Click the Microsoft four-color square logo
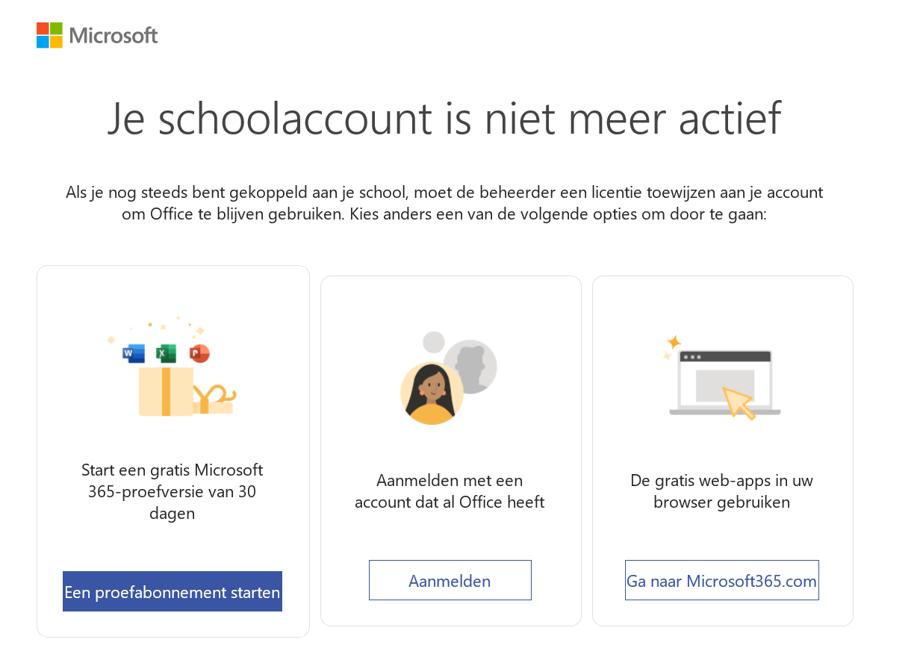Image resolution: width=917 pixels, height=663 pixels. coord(49,35)
